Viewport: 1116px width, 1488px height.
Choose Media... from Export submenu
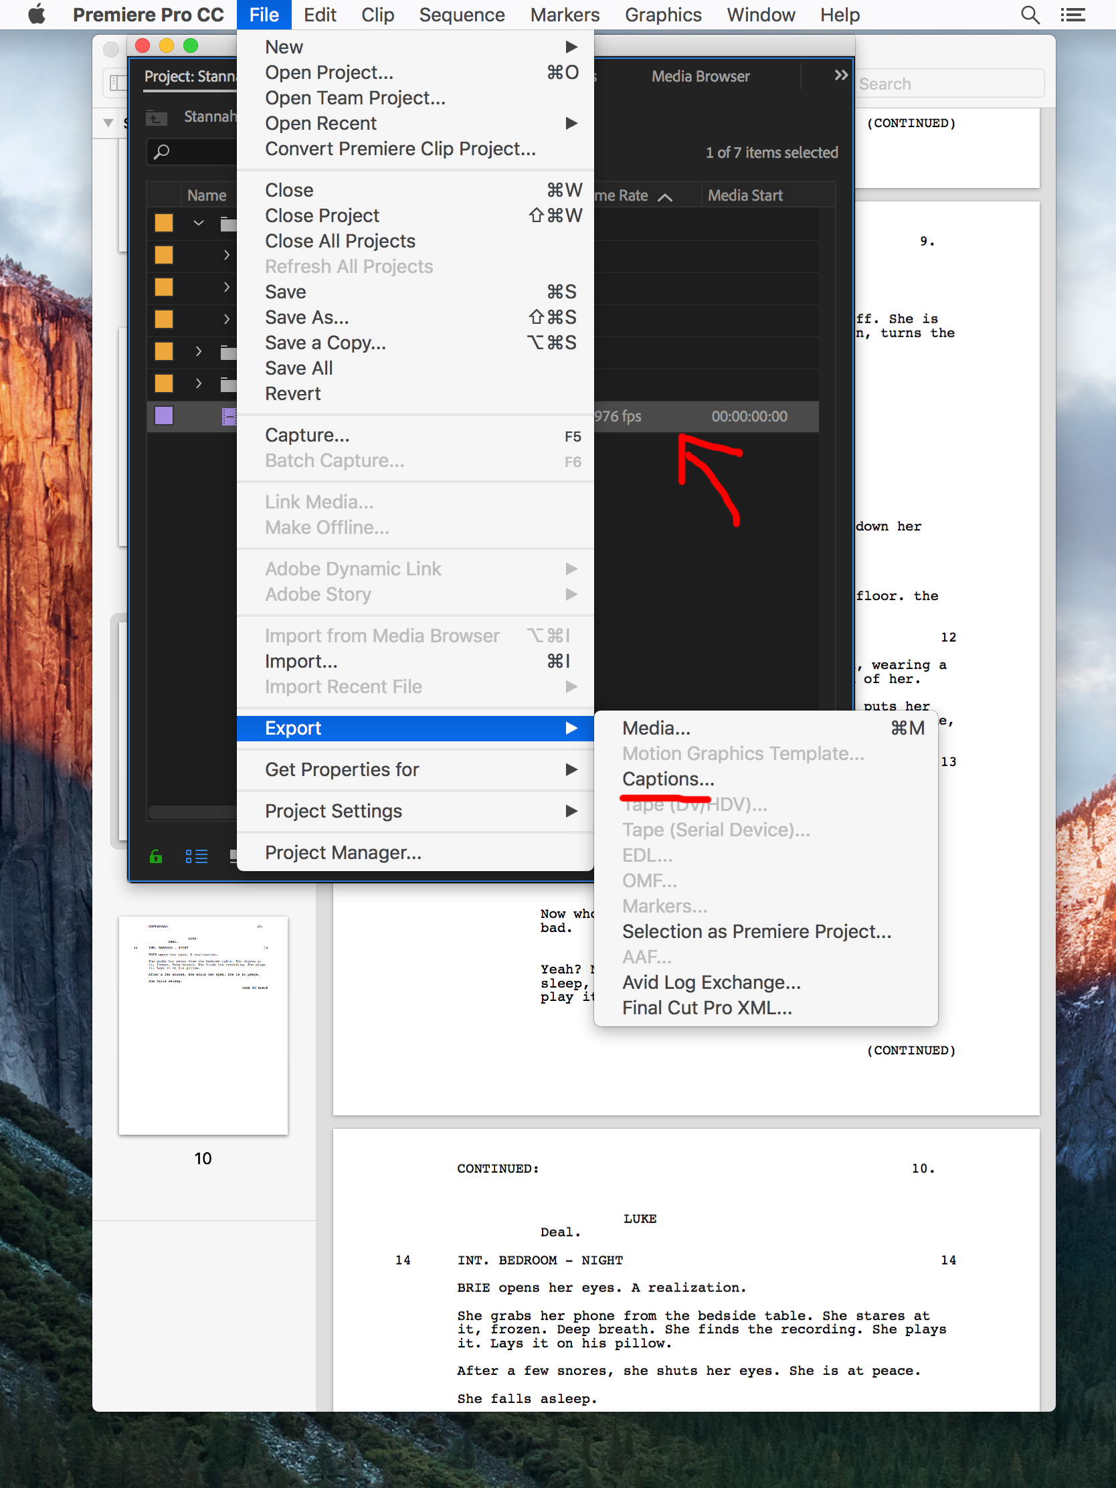(x=765, y=728)
